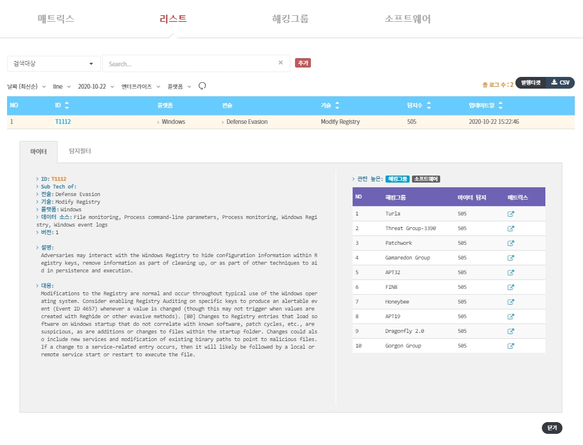Click the refresh icon beside the 플랫폼 filter
This screenshot has height=445, width=583.
(202, 86)
